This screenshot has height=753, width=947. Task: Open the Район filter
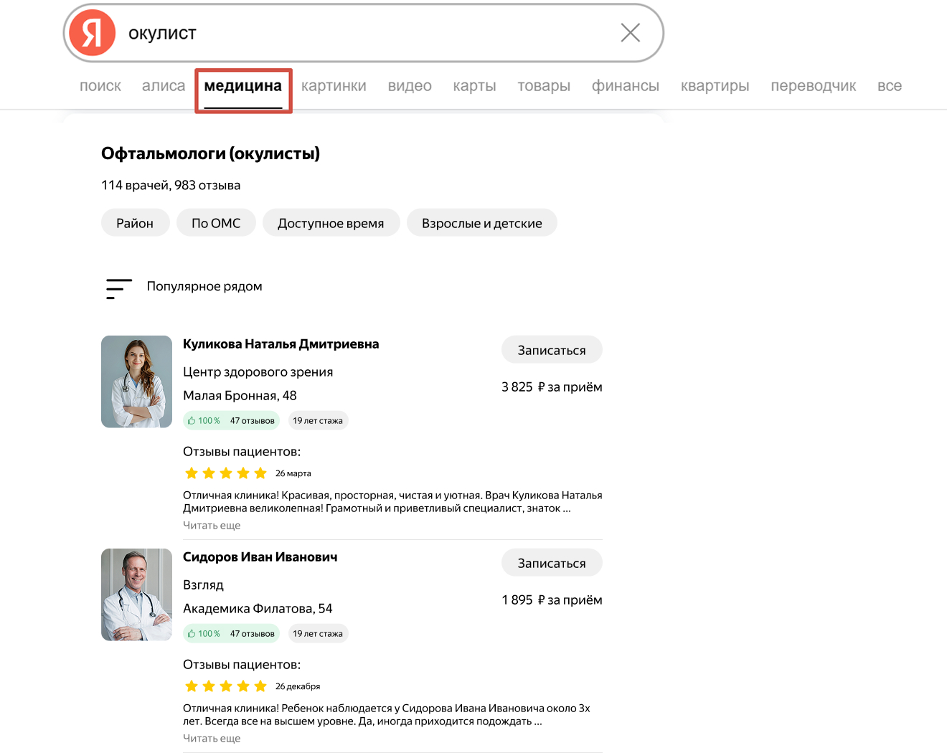coord(135,223)
